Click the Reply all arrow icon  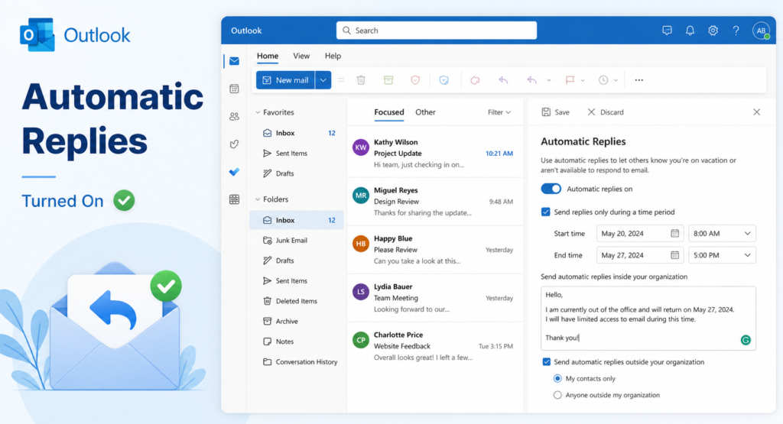[x=532, y=79]
